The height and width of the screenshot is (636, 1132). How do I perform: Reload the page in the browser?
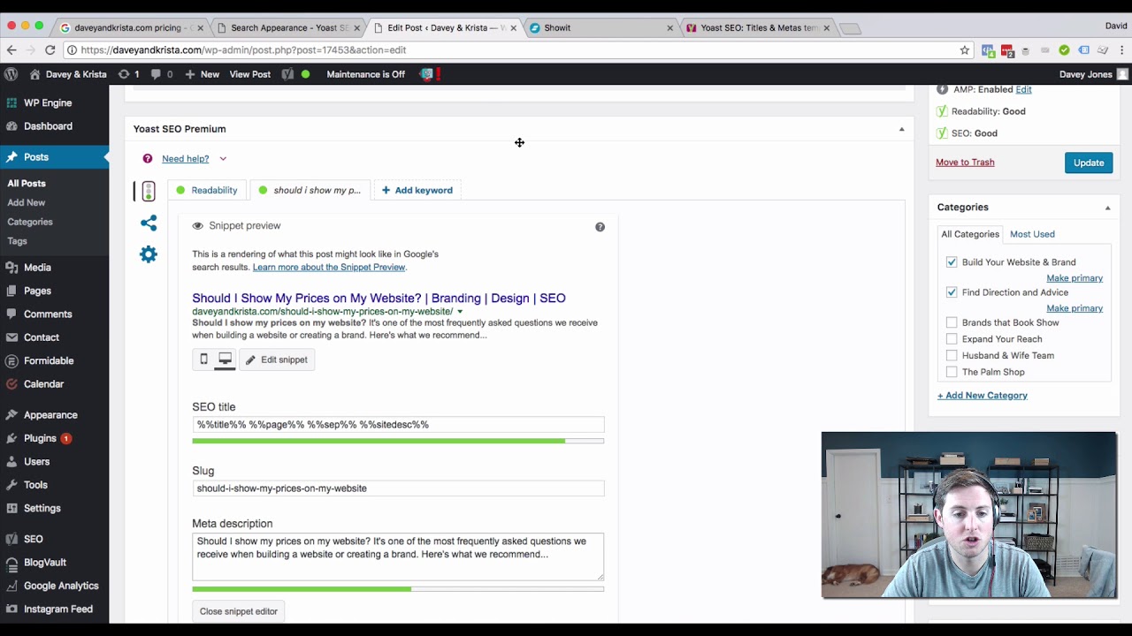point(50,50)
